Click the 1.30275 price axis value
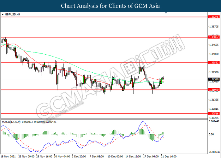The height and width of the screenshot is (158, 221). pyautogui.click(x=214, y=118)
